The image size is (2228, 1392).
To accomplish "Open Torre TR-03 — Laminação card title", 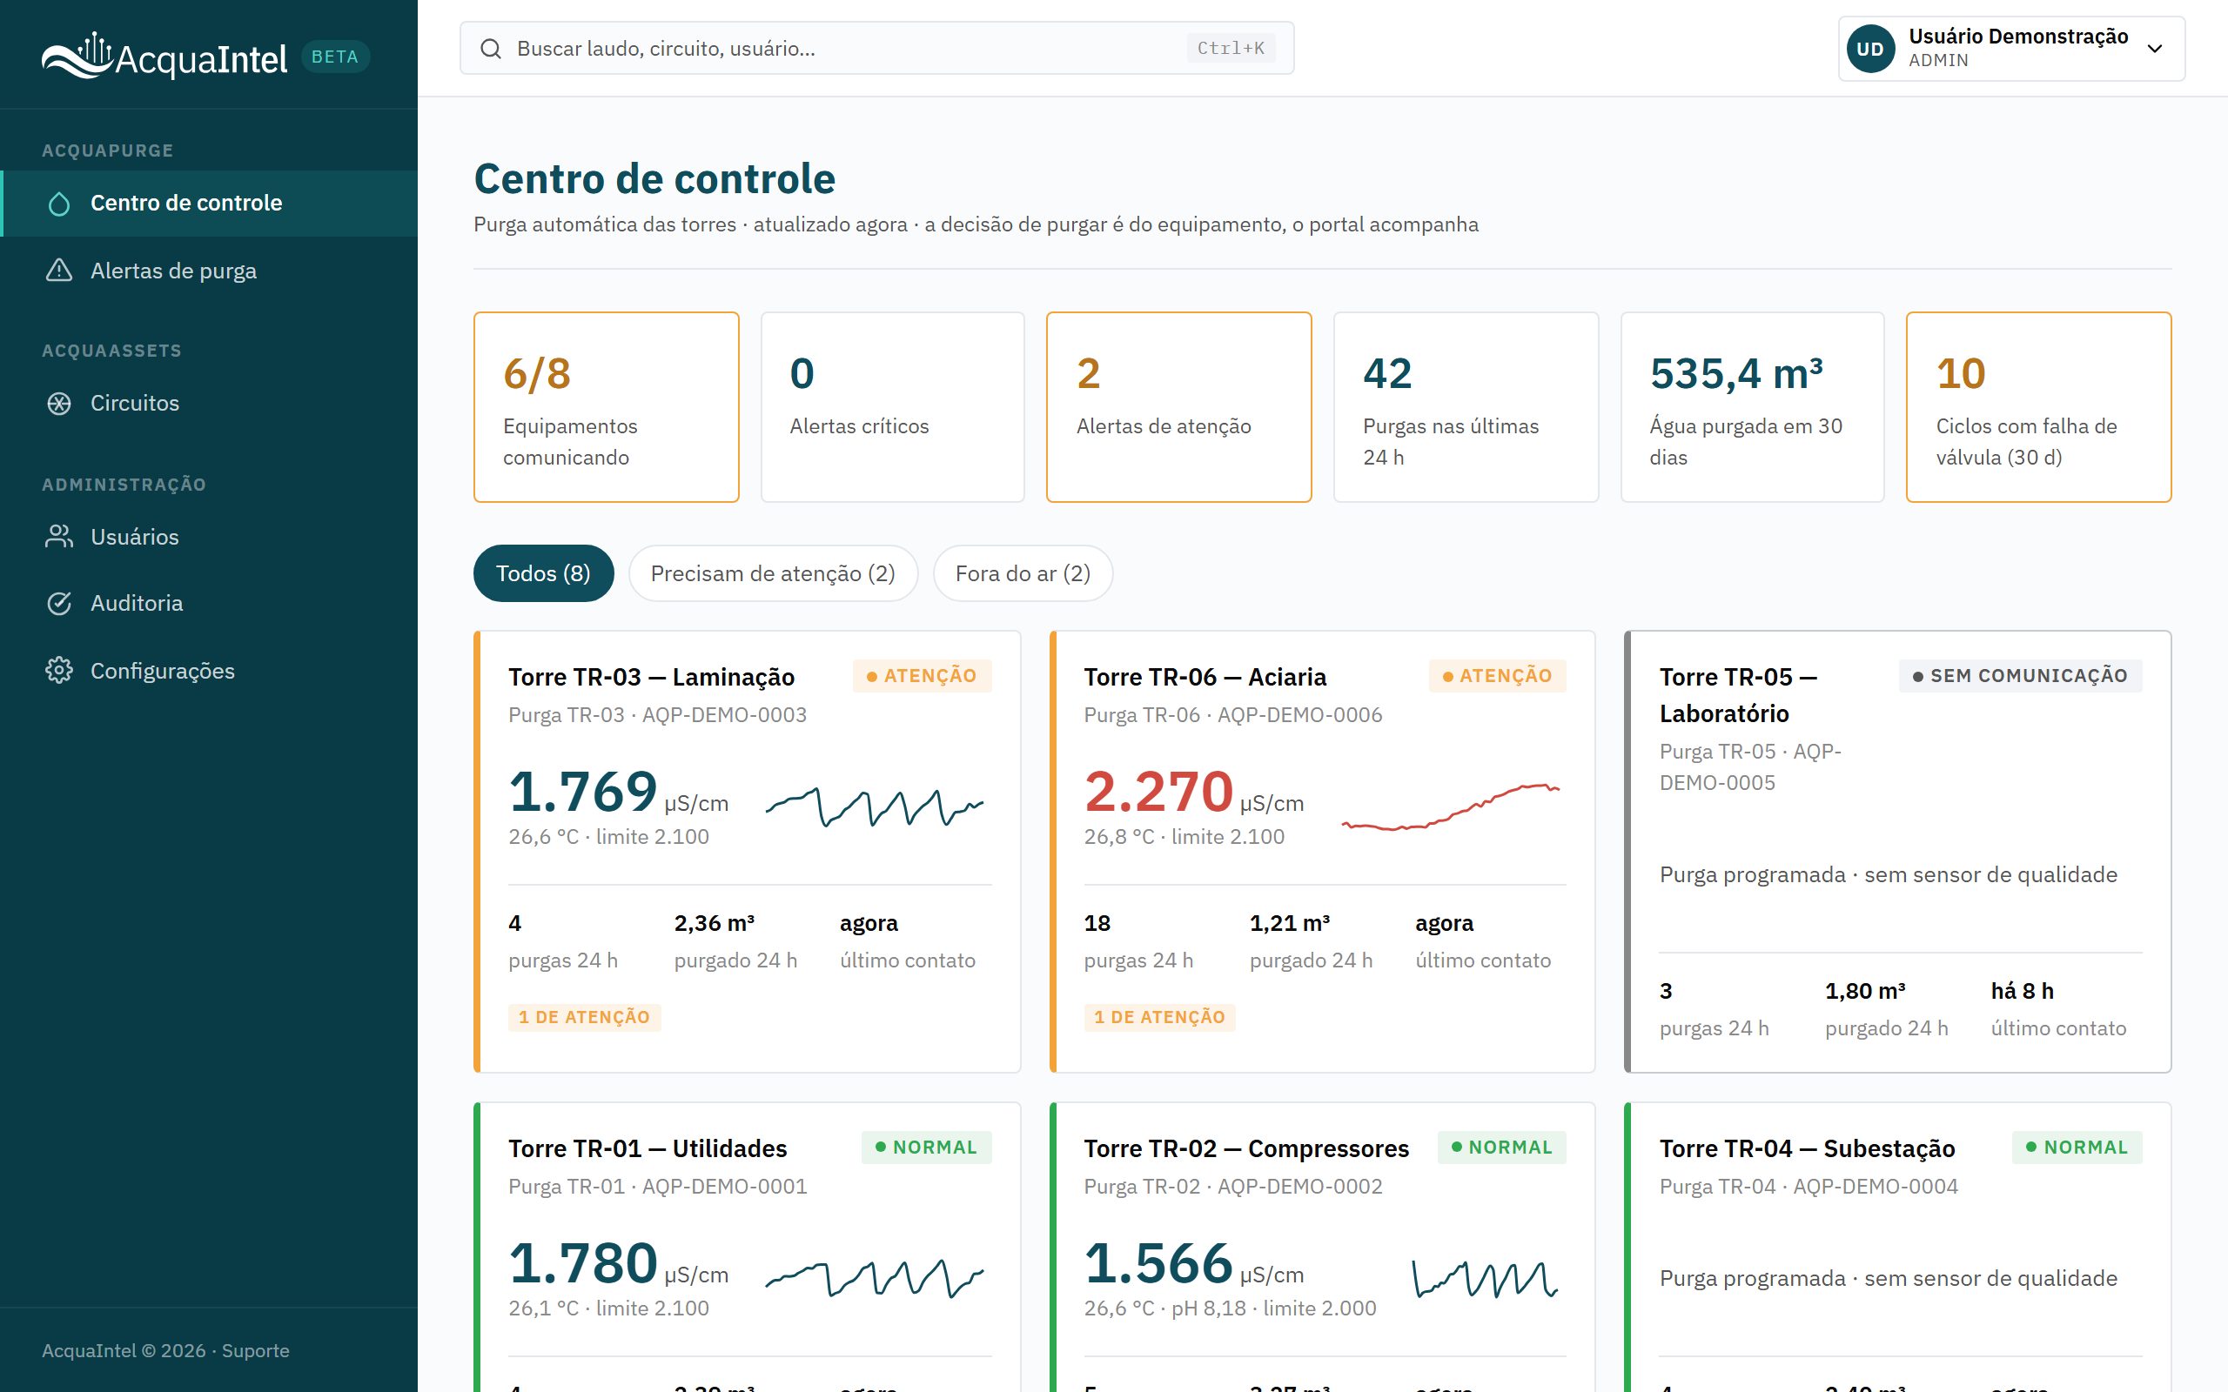I will click(x=651, y=677).
